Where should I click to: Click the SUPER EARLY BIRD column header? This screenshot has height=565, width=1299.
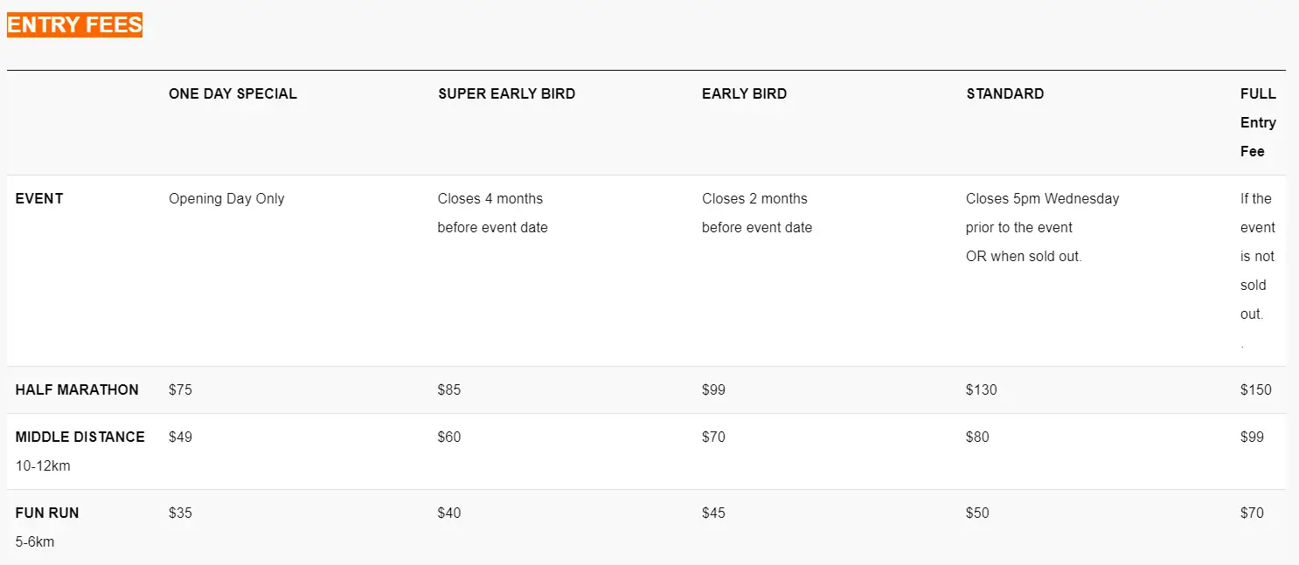click(x=506, y=93)
